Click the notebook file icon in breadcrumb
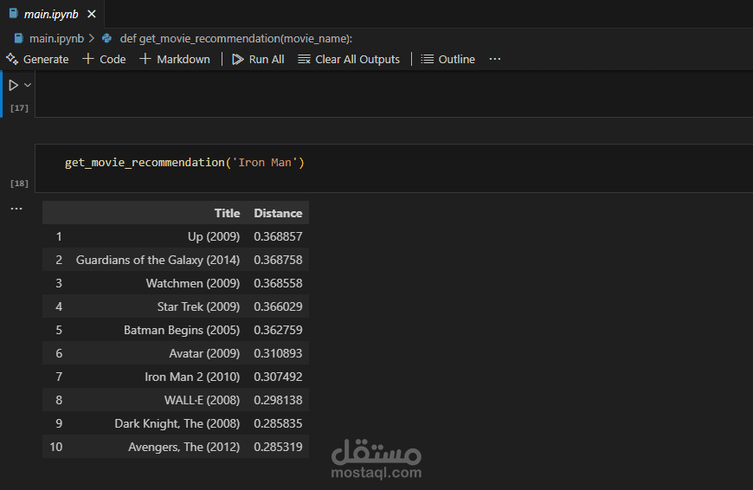Viewport: 753px width, 490px height. (x=19, y=38)
